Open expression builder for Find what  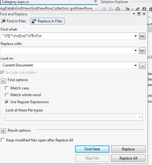142,36
